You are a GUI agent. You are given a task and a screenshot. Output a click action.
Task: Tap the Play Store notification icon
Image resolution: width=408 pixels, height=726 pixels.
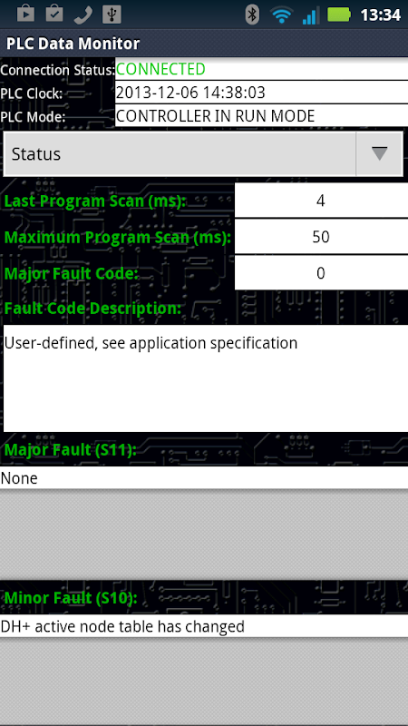[x=26, y=15]
